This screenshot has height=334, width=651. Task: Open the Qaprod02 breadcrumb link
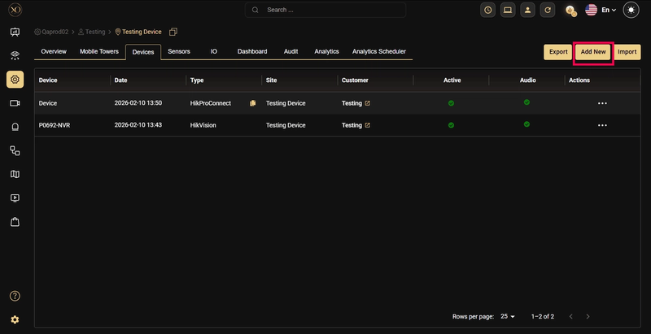coord(51,32)
